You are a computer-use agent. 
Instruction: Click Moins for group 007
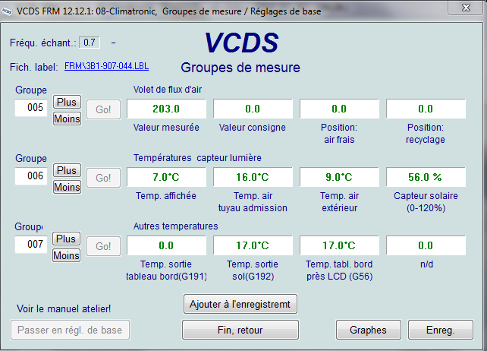[x=66, y=255]
